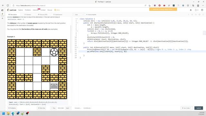The image size is (206, 116).
Task: Open browser settings and more menu
Action: click(203, 5)
